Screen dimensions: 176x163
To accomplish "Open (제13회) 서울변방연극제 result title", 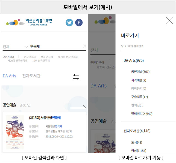I will click(x=45, y=118).
